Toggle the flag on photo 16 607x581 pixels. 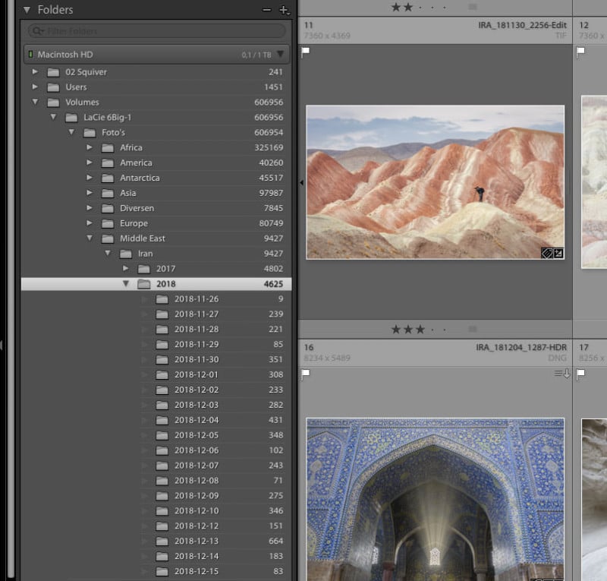tap(306, 374)
